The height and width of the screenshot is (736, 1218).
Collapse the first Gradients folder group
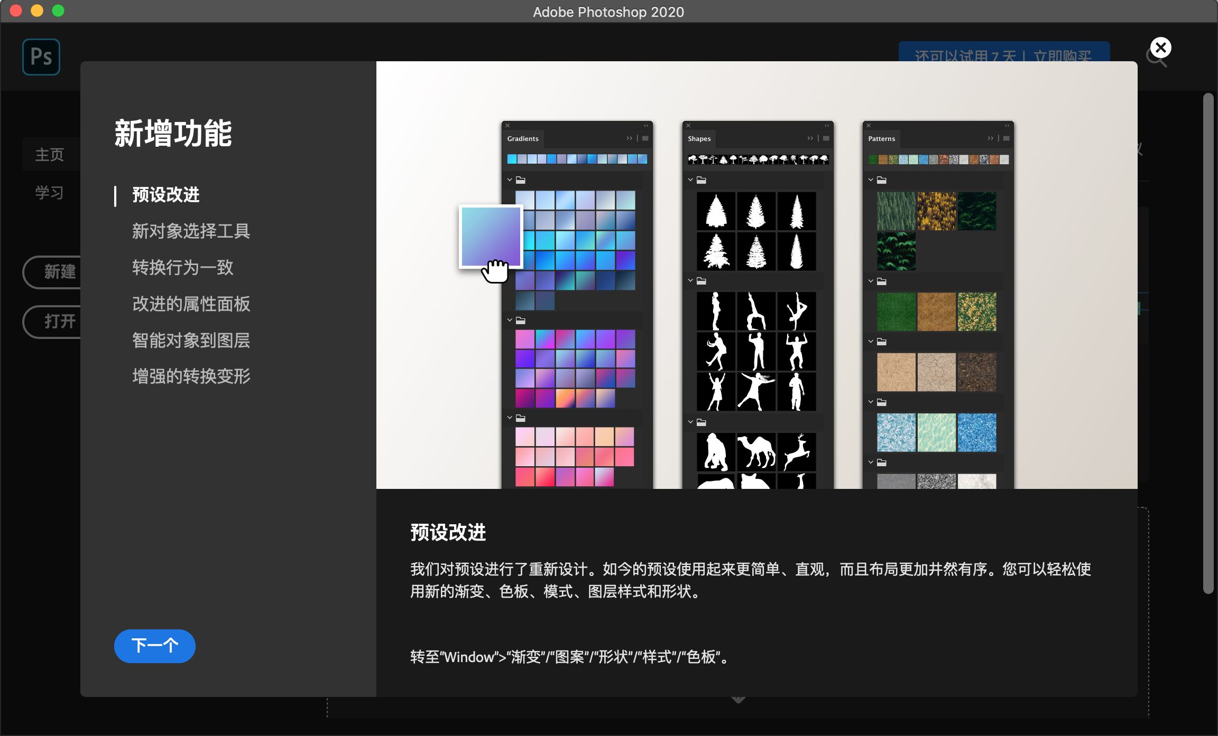click(x=510, y=180)
